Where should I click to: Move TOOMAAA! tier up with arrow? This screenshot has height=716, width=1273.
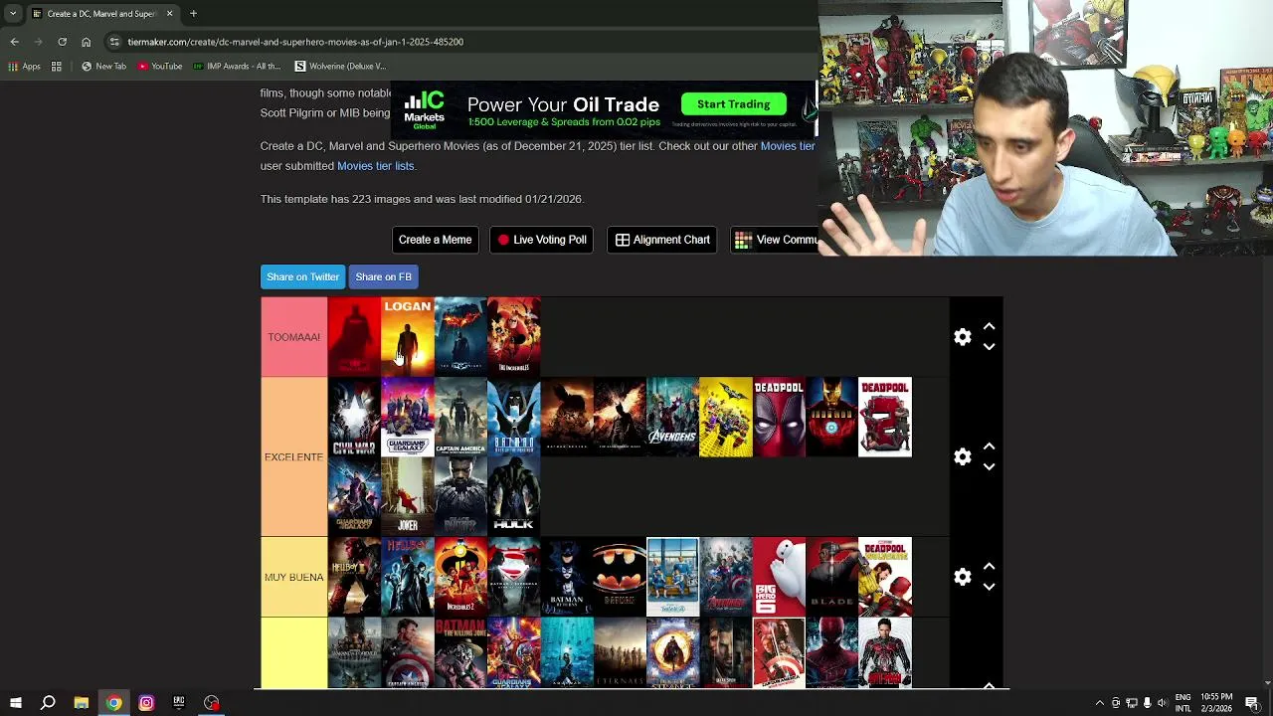(x=989, y=326)
